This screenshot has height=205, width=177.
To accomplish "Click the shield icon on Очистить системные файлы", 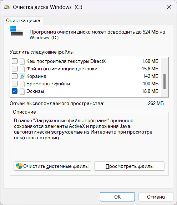I will [x=19, y=166].
